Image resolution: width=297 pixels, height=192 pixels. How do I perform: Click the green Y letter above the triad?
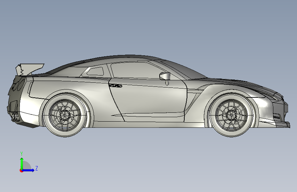(x=22, y=154)
